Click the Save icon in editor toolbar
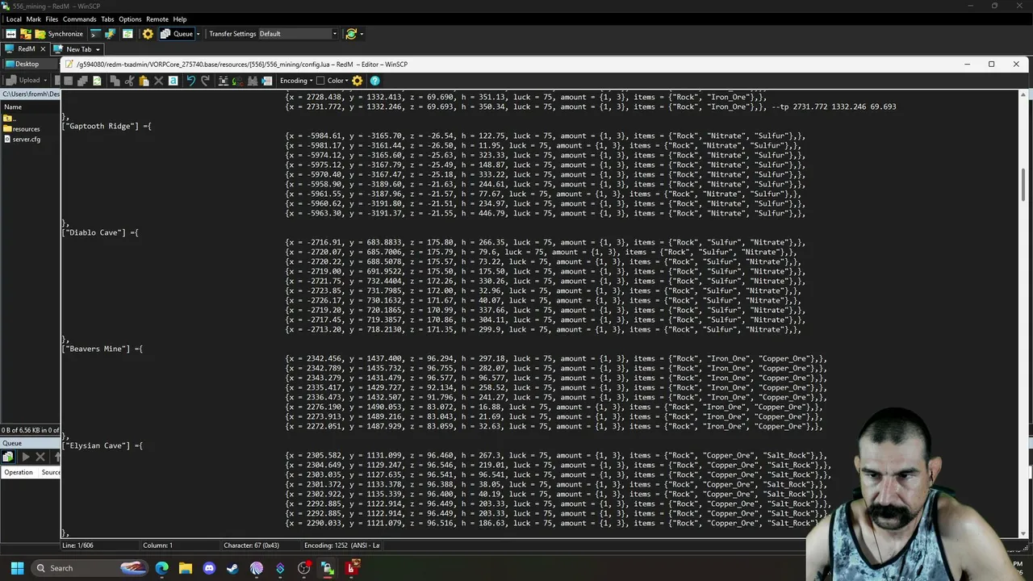Screen dimensions: 1033x581 point(68,81)
